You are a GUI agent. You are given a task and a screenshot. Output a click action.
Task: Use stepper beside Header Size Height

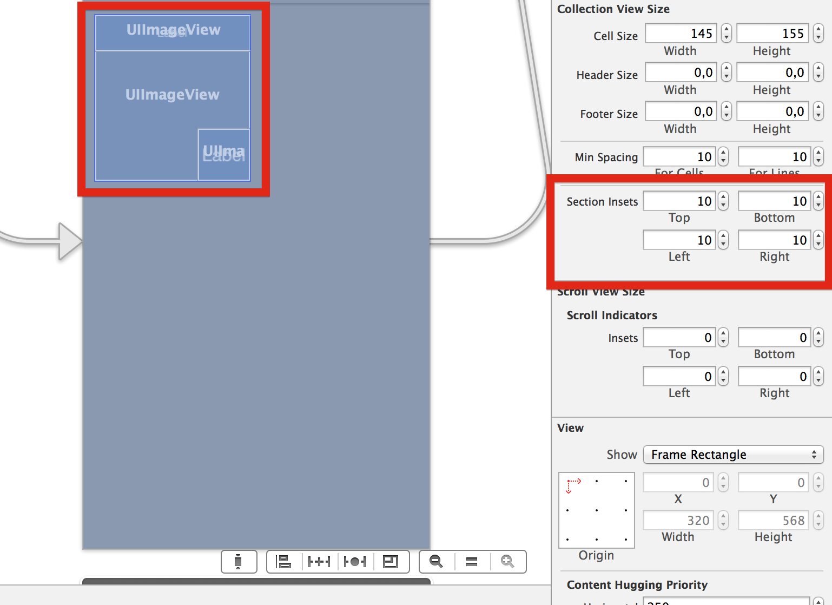[x=818, y=73]
